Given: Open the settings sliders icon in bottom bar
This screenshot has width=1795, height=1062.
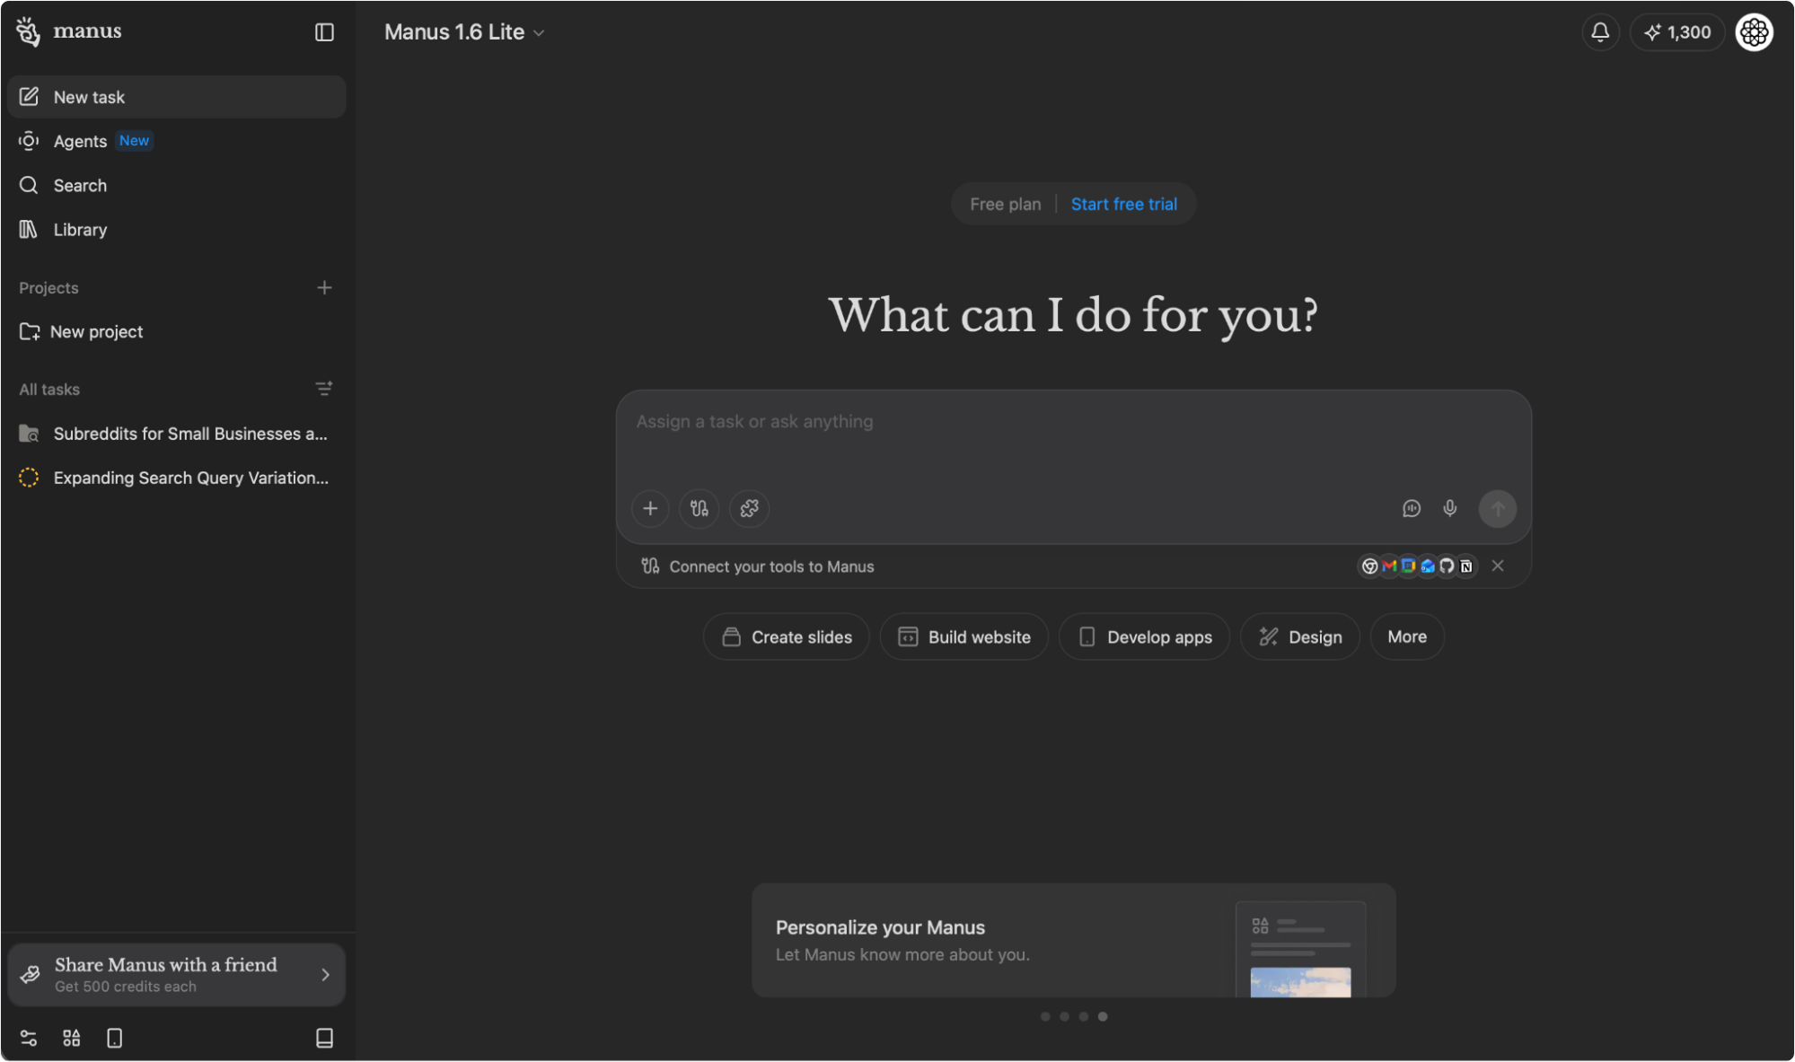Looking at the screenshot, I should (30, 1038).
